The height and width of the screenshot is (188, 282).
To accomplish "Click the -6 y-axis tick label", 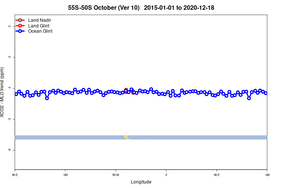I will tap(9, 119).
